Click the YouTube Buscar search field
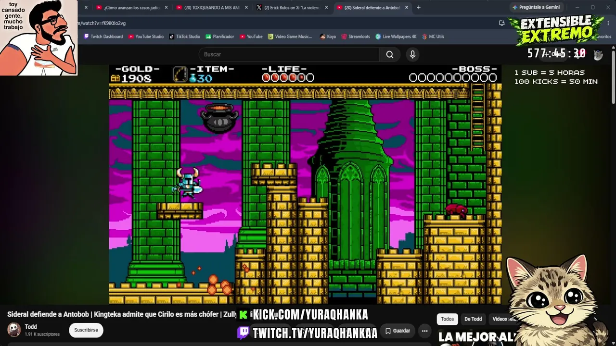This screenshot has height=346, width=616. point(289,54)
